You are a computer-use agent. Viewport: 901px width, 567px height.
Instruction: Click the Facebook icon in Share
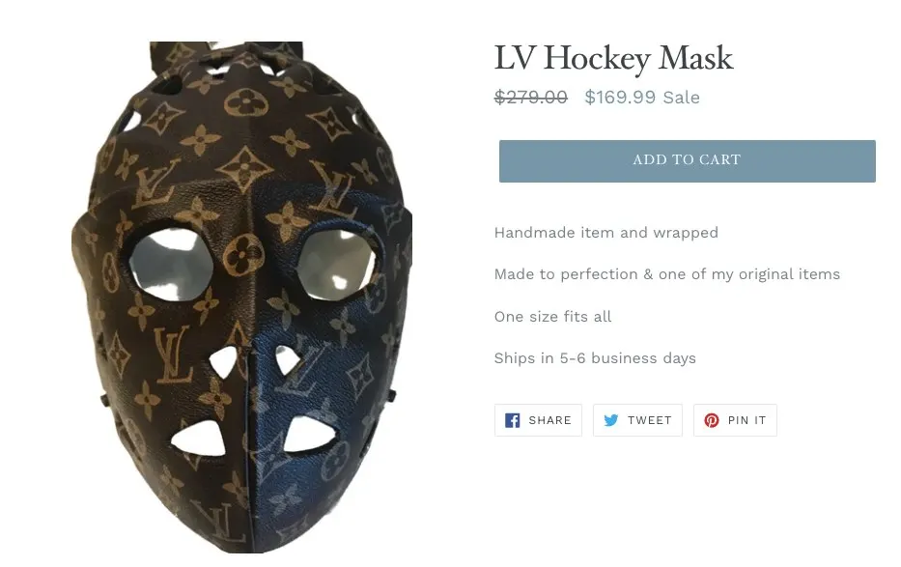coord(512,420)
